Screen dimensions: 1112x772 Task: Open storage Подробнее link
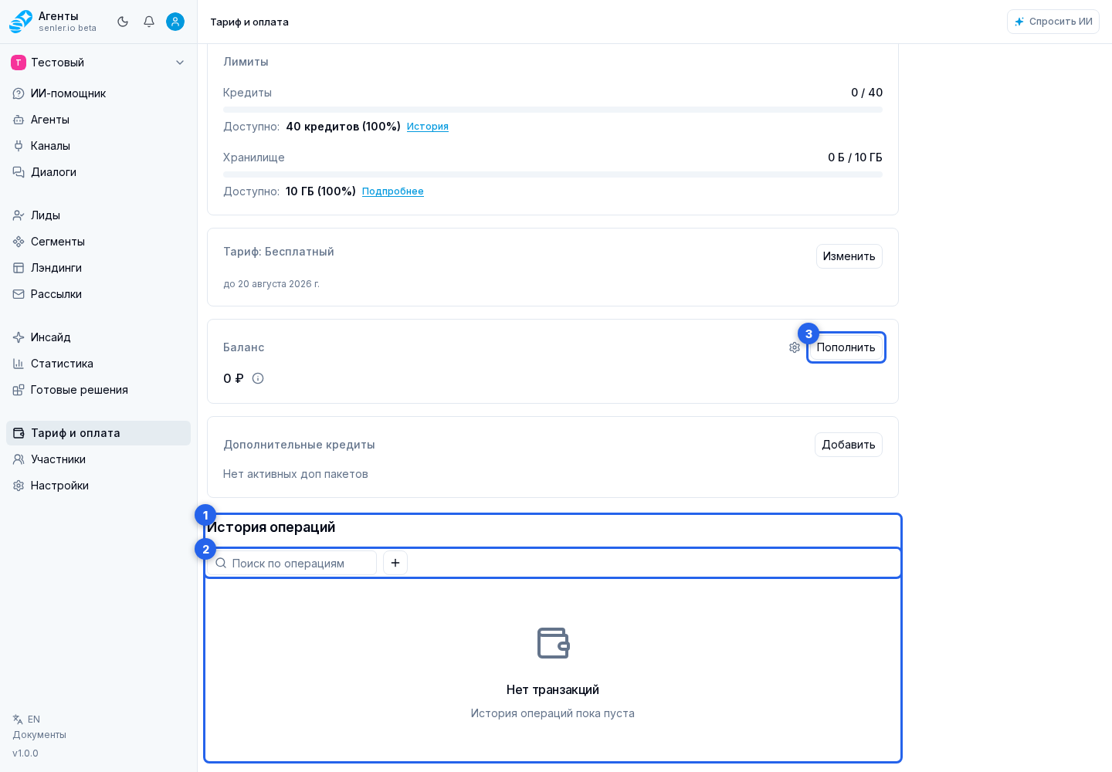click(393, 191)
